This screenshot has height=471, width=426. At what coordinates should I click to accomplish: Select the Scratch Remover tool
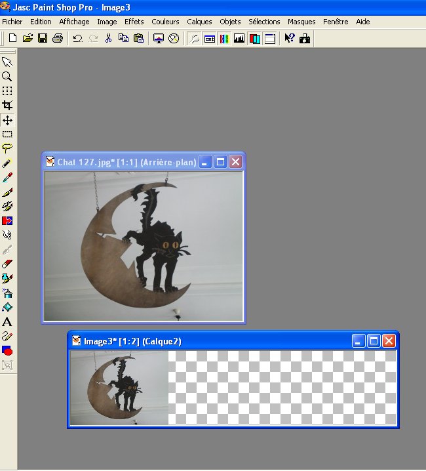point(7,249)
